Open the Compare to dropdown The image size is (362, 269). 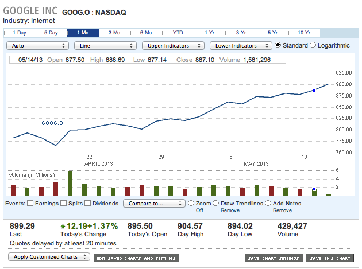pos(153,203)
